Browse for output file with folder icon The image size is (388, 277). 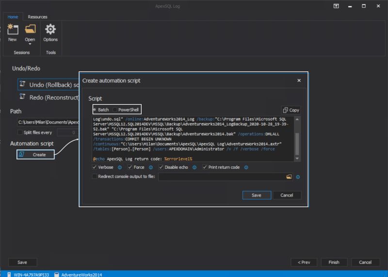289,177
